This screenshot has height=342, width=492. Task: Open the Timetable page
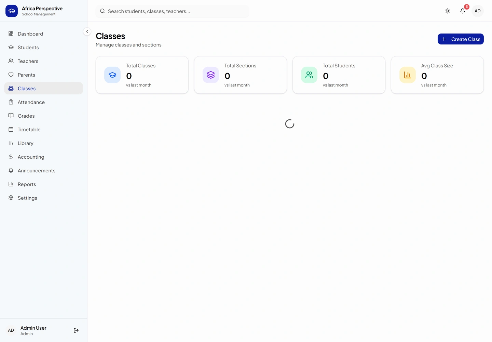coord(43,129)
